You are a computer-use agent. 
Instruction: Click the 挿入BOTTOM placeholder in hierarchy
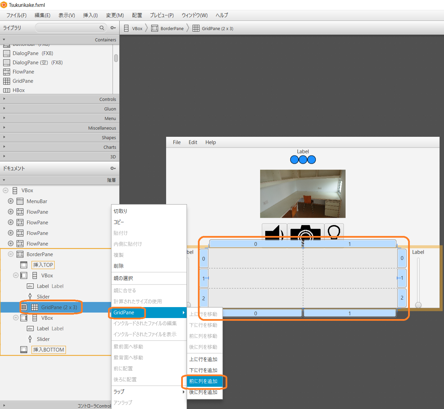click(49, 349)
